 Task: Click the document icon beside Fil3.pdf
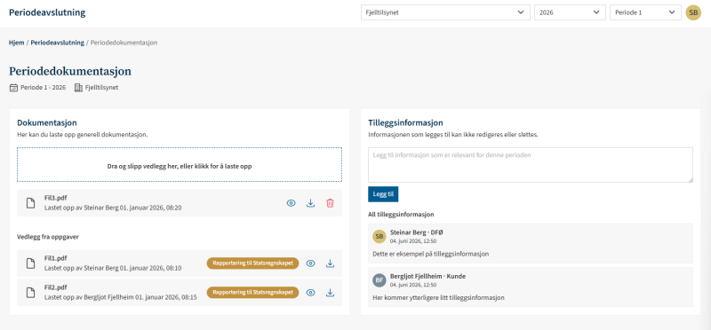tap(30, 203)
